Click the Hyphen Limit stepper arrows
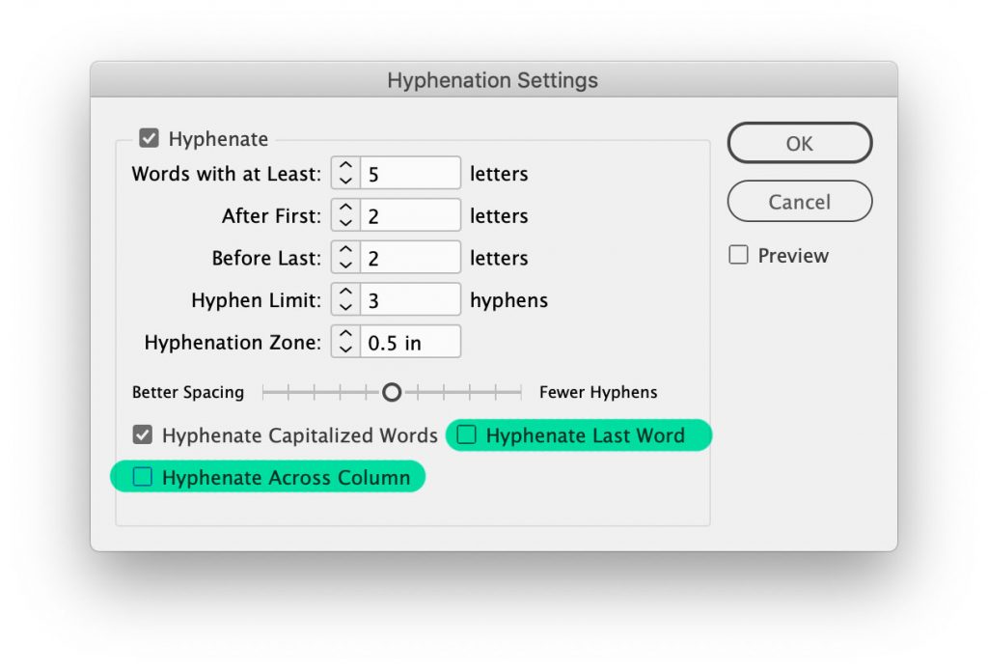Screen dimensions: 988x671 346,300
